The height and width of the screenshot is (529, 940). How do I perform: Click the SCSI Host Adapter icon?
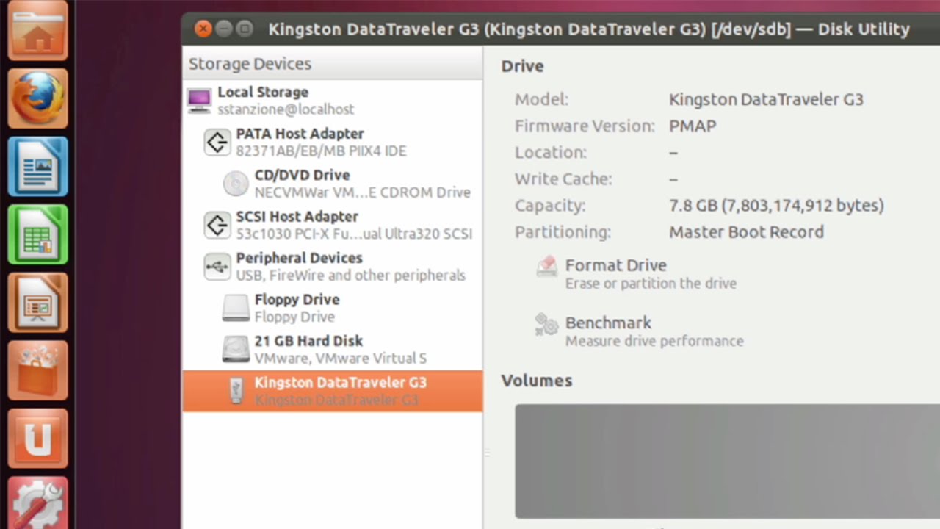(x=217, y=225)
